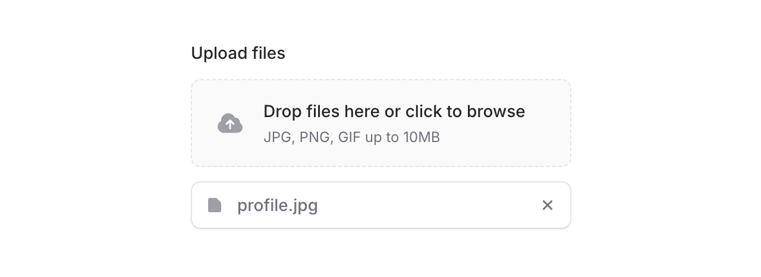Click the word "browse" in the drop area
This screenshot has height=277, width=761.
point(495,112)
